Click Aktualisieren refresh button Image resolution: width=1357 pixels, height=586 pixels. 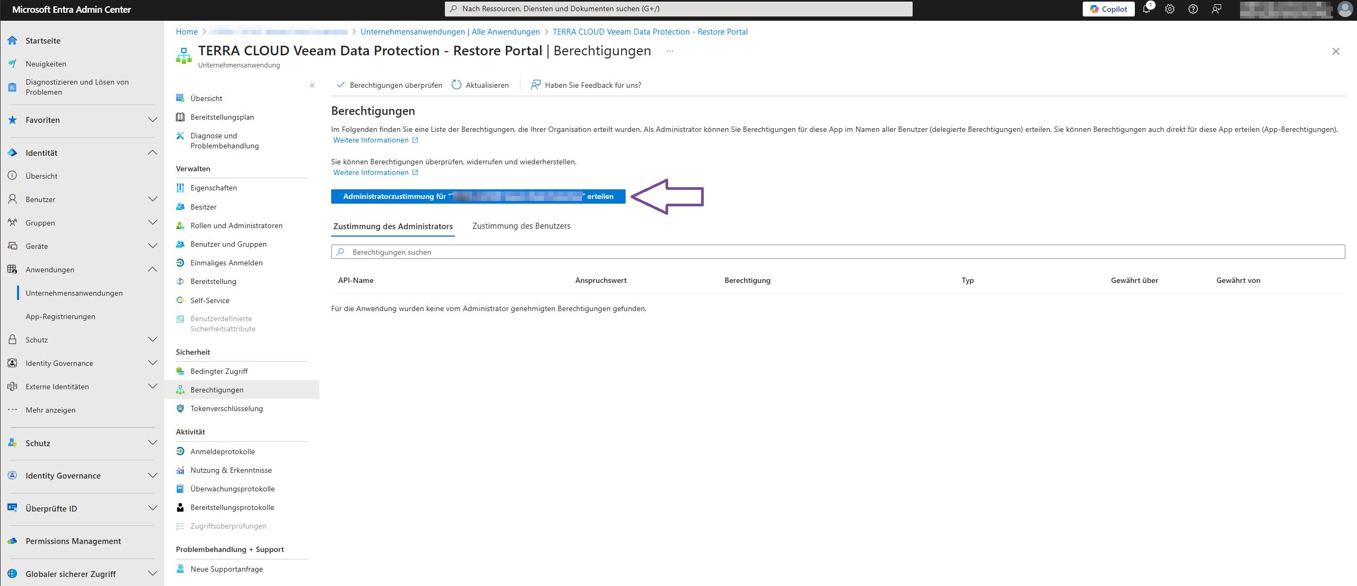[x=481, y=85]
